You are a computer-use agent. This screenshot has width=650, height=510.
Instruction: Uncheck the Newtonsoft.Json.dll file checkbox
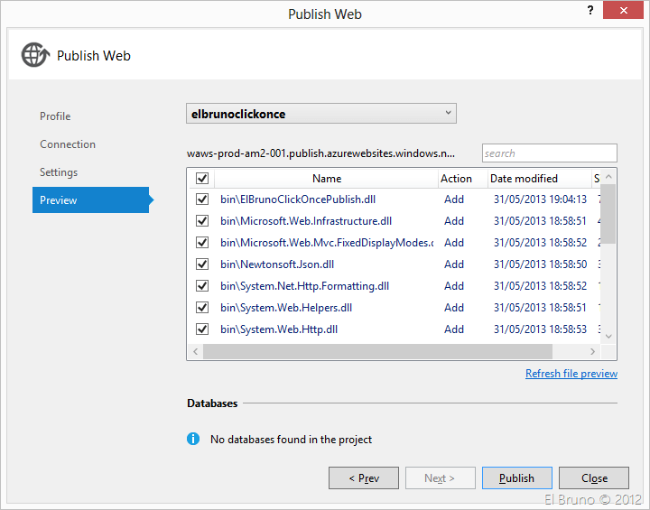pos(201,264)
